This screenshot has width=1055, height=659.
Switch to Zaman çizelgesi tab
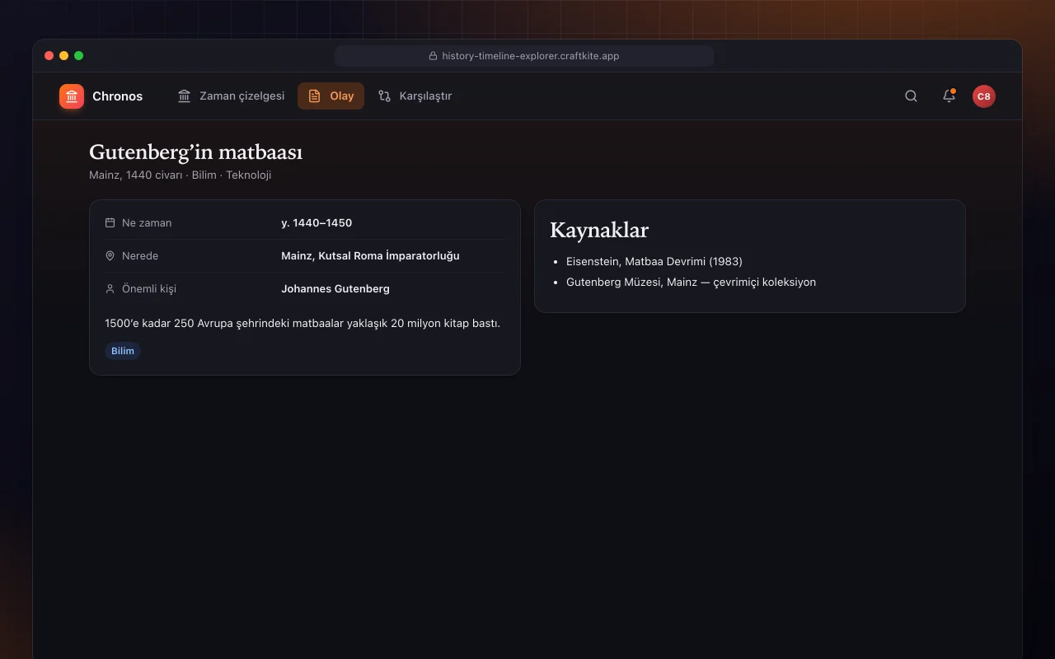[x=231, y=96]
